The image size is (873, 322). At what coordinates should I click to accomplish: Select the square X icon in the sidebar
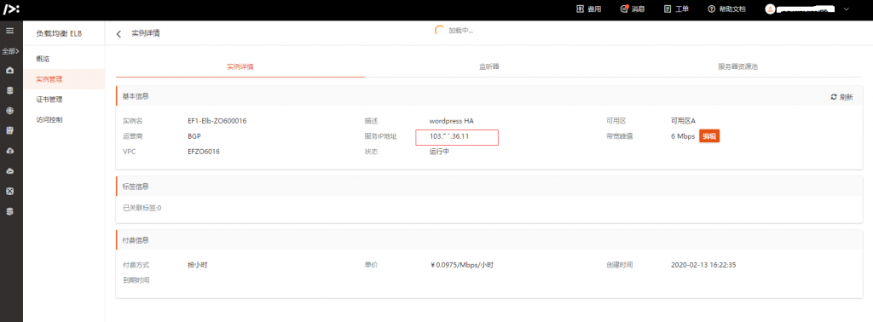click(9, 192)
